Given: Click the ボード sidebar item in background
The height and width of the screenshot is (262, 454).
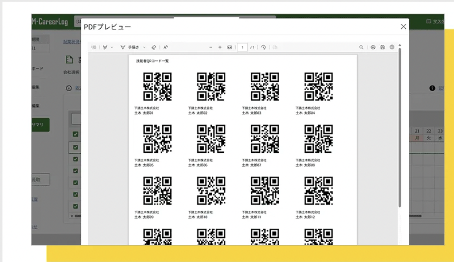Looking at the screenshot, I should click(x=38, y=69).
